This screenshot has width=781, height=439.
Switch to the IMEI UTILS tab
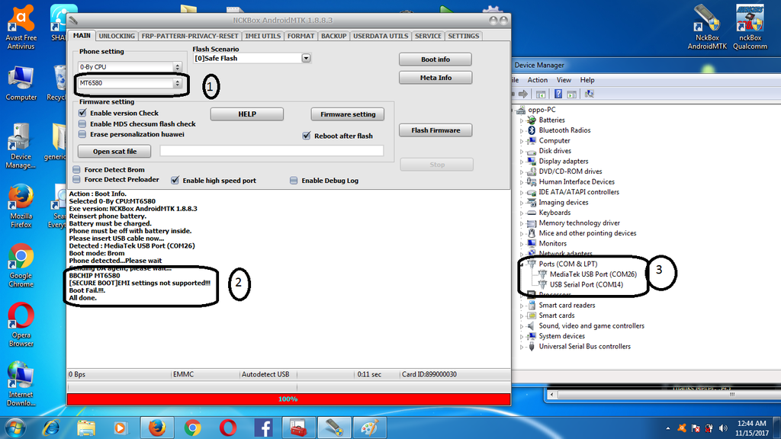point(262,36)
